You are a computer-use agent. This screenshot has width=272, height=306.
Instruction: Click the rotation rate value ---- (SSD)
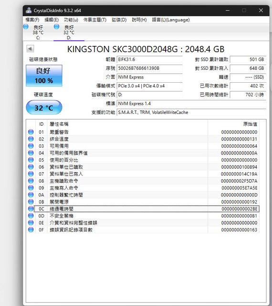[248, 77]
